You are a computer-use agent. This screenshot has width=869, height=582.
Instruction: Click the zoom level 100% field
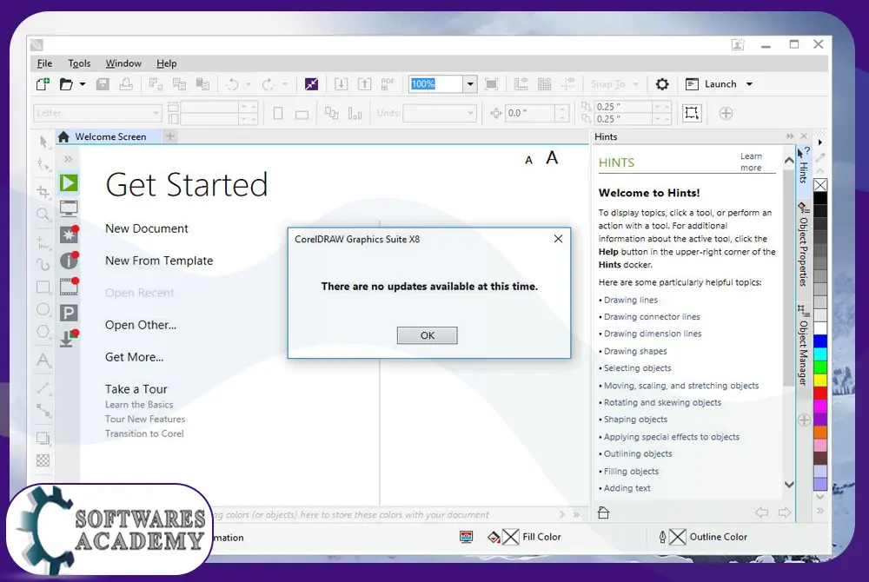(435, 84)
